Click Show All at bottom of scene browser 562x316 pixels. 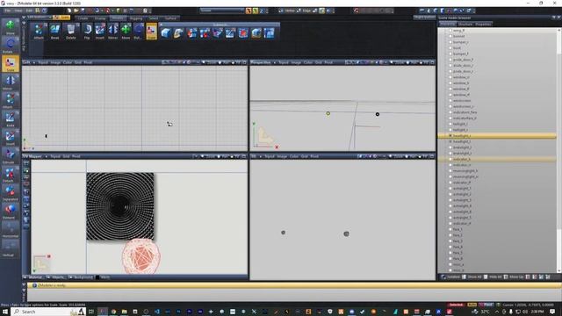point(472,277)
